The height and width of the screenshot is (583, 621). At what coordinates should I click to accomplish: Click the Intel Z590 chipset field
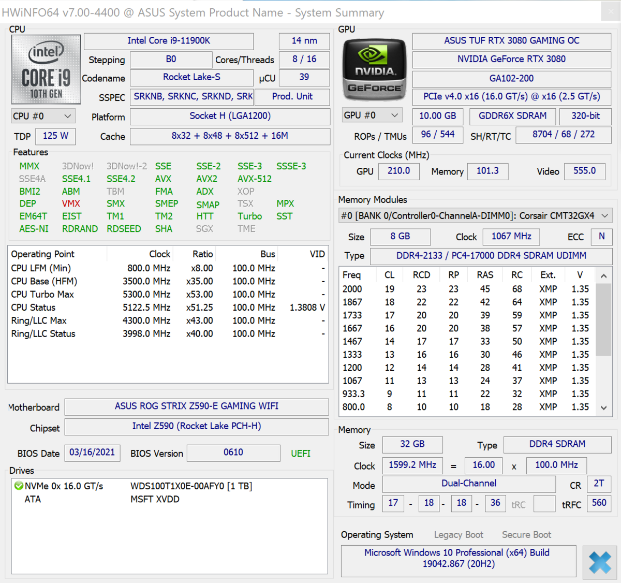pyautogui.click(x=197, y=427)
